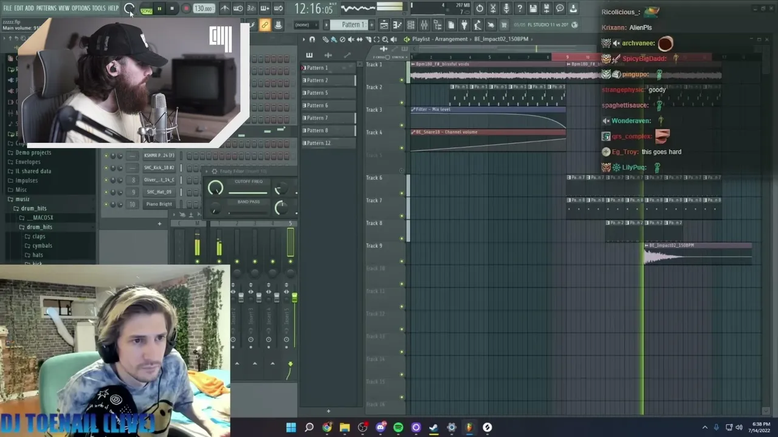778x437 pixels.
Task: Enable wait for input before recording
Action: tap(238, 8)
